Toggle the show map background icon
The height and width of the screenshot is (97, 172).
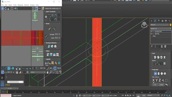37,8
